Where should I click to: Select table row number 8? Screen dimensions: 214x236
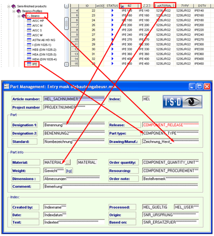75,30
